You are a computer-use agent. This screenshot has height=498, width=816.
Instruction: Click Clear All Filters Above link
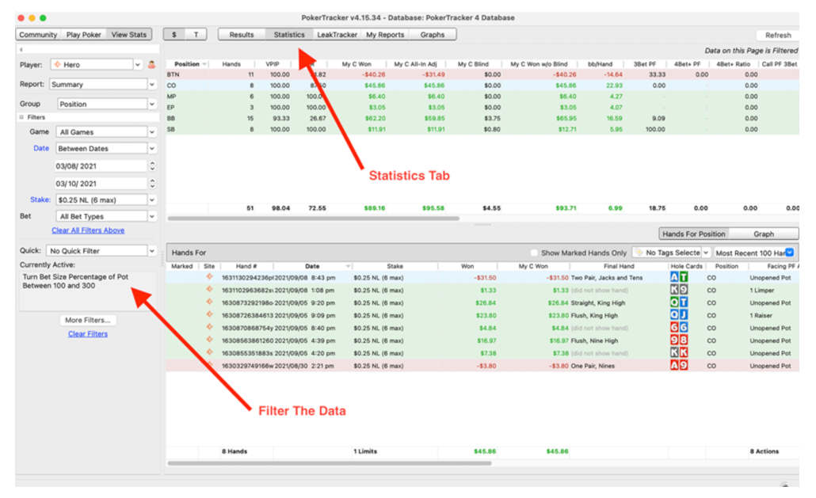point(88,230)
